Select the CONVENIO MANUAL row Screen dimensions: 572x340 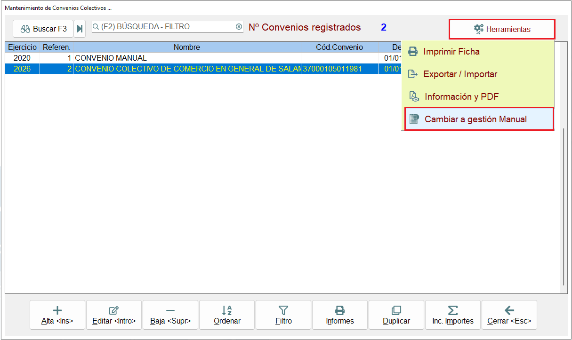(203, 58)
